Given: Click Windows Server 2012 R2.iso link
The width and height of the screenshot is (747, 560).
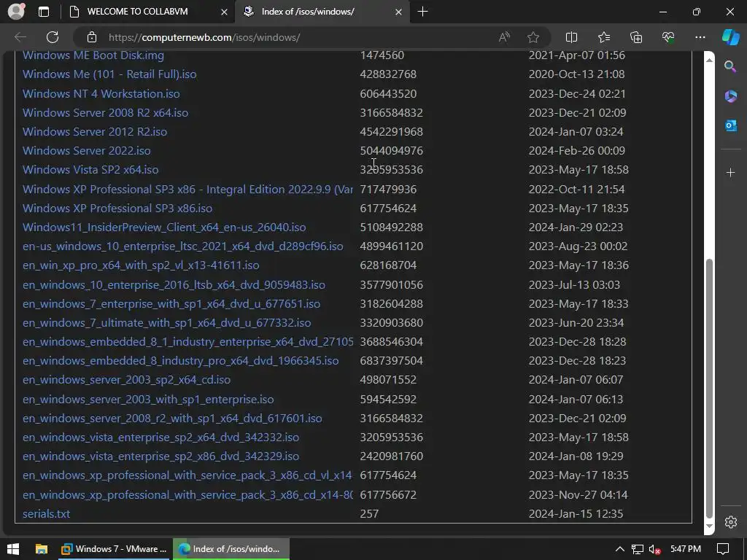Looking at the screenshot, I should (95, 132).
